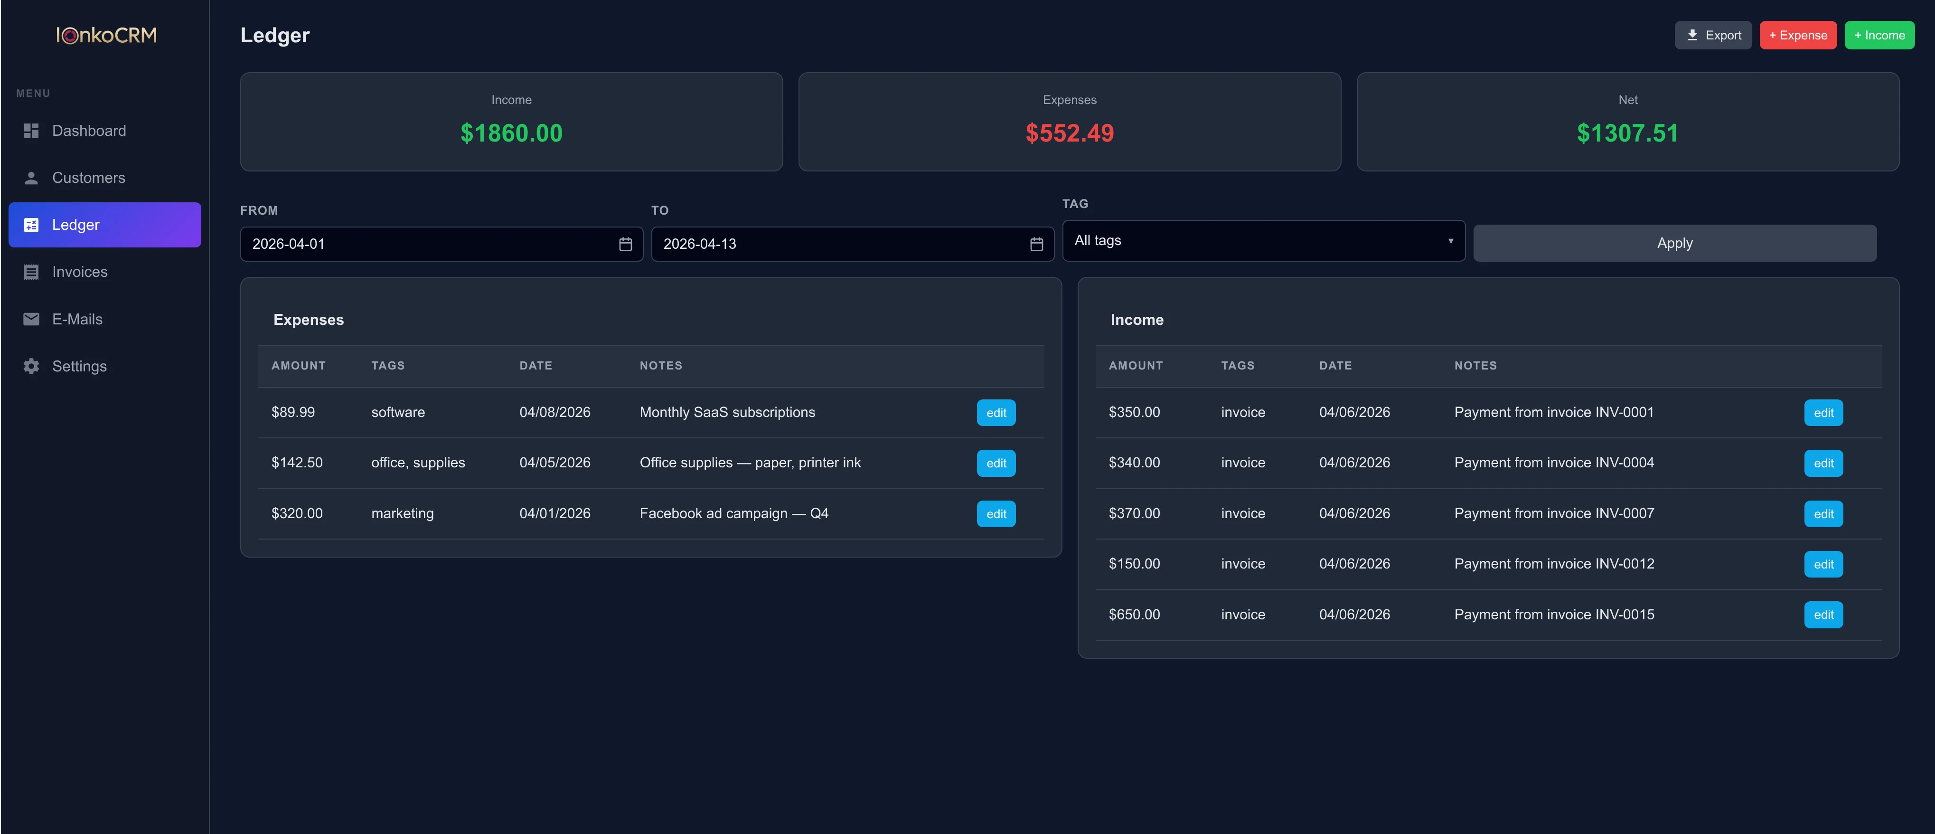The image size is (1935, 834).
Task: Click the lonkoCRM logo
Action: (x=106, y=35)
